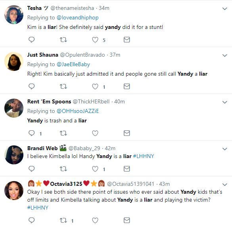The image size is (232, 227).
Task: Expand options menu for Just Shauna's tweet
Action: (225, 55)
